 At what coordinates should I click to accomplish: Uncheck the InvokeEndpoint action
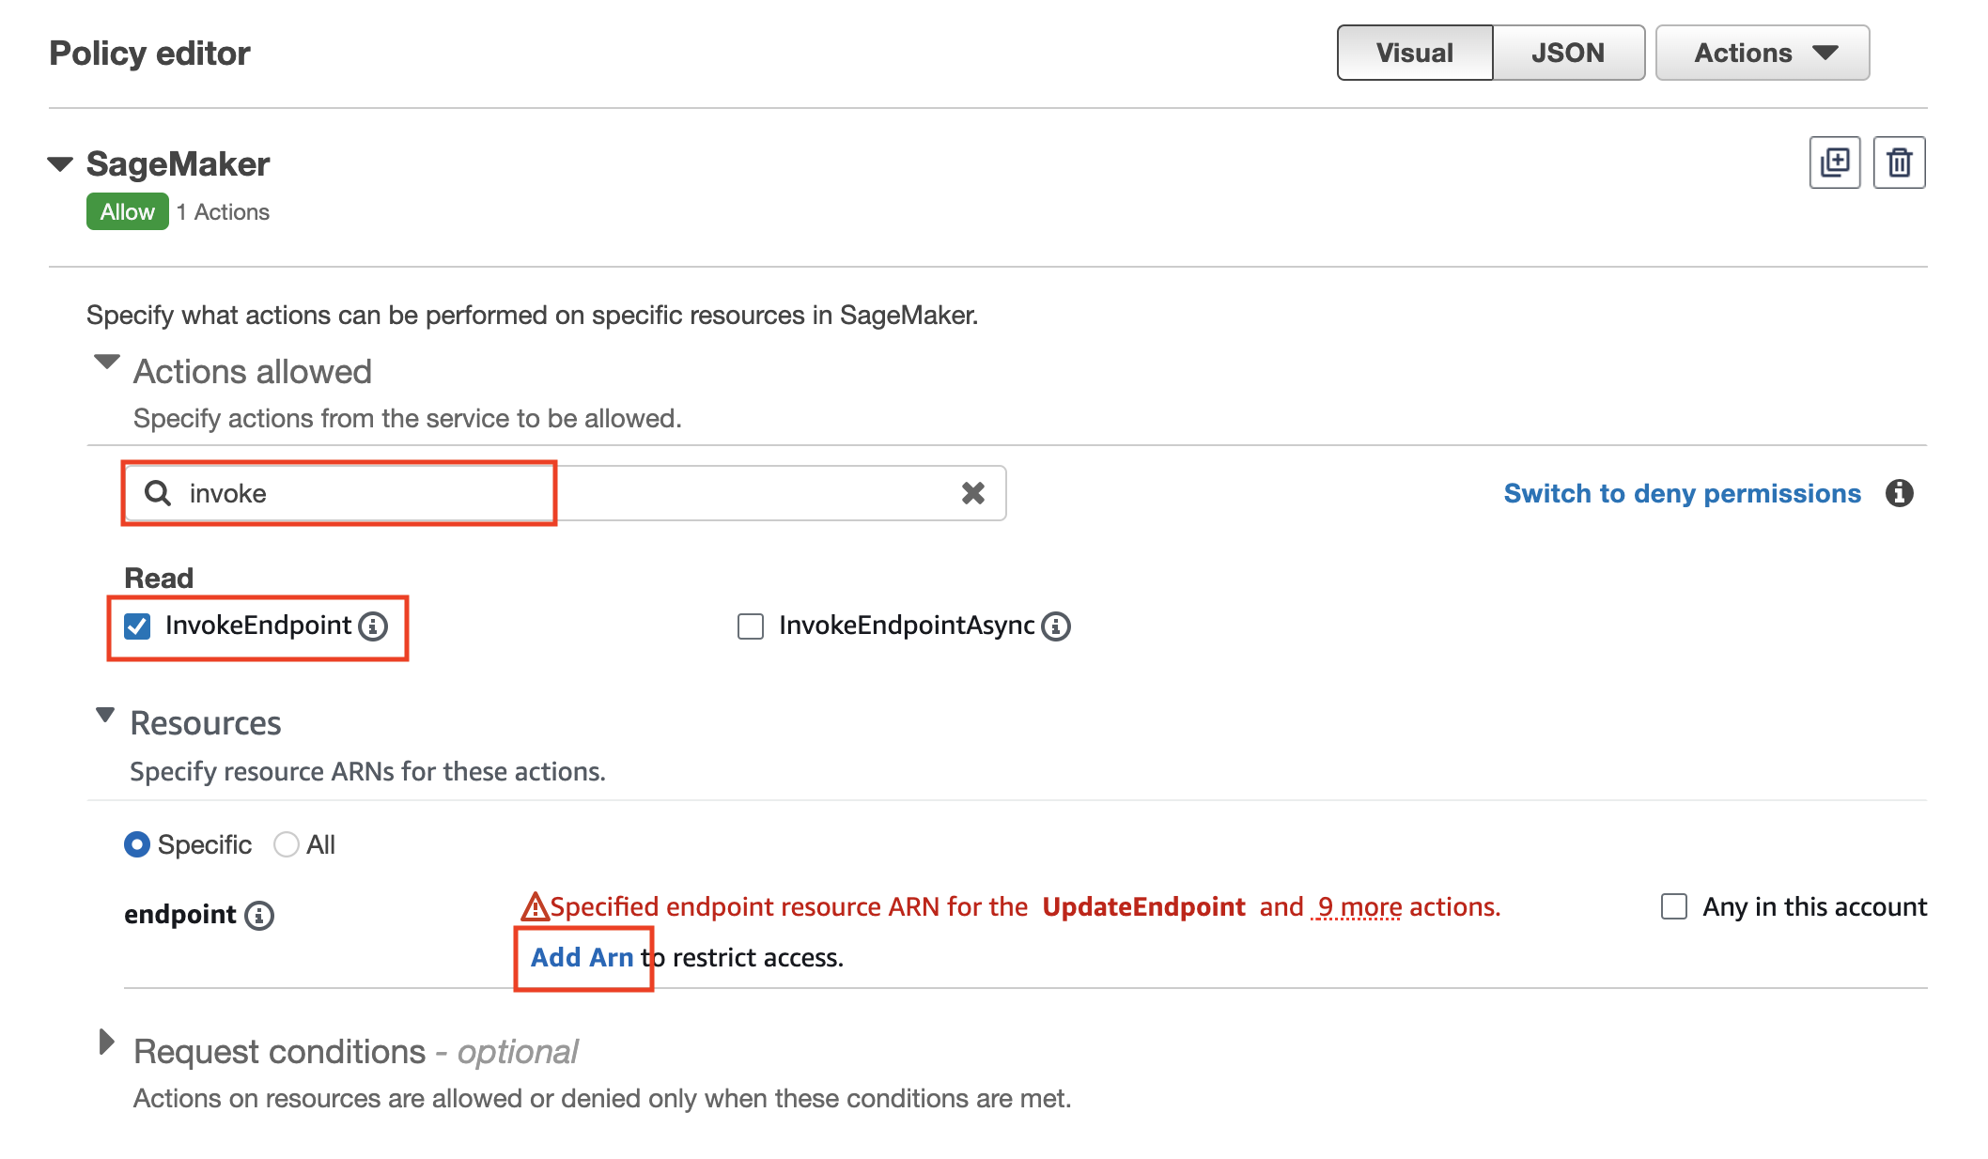(x=138, y=626)
